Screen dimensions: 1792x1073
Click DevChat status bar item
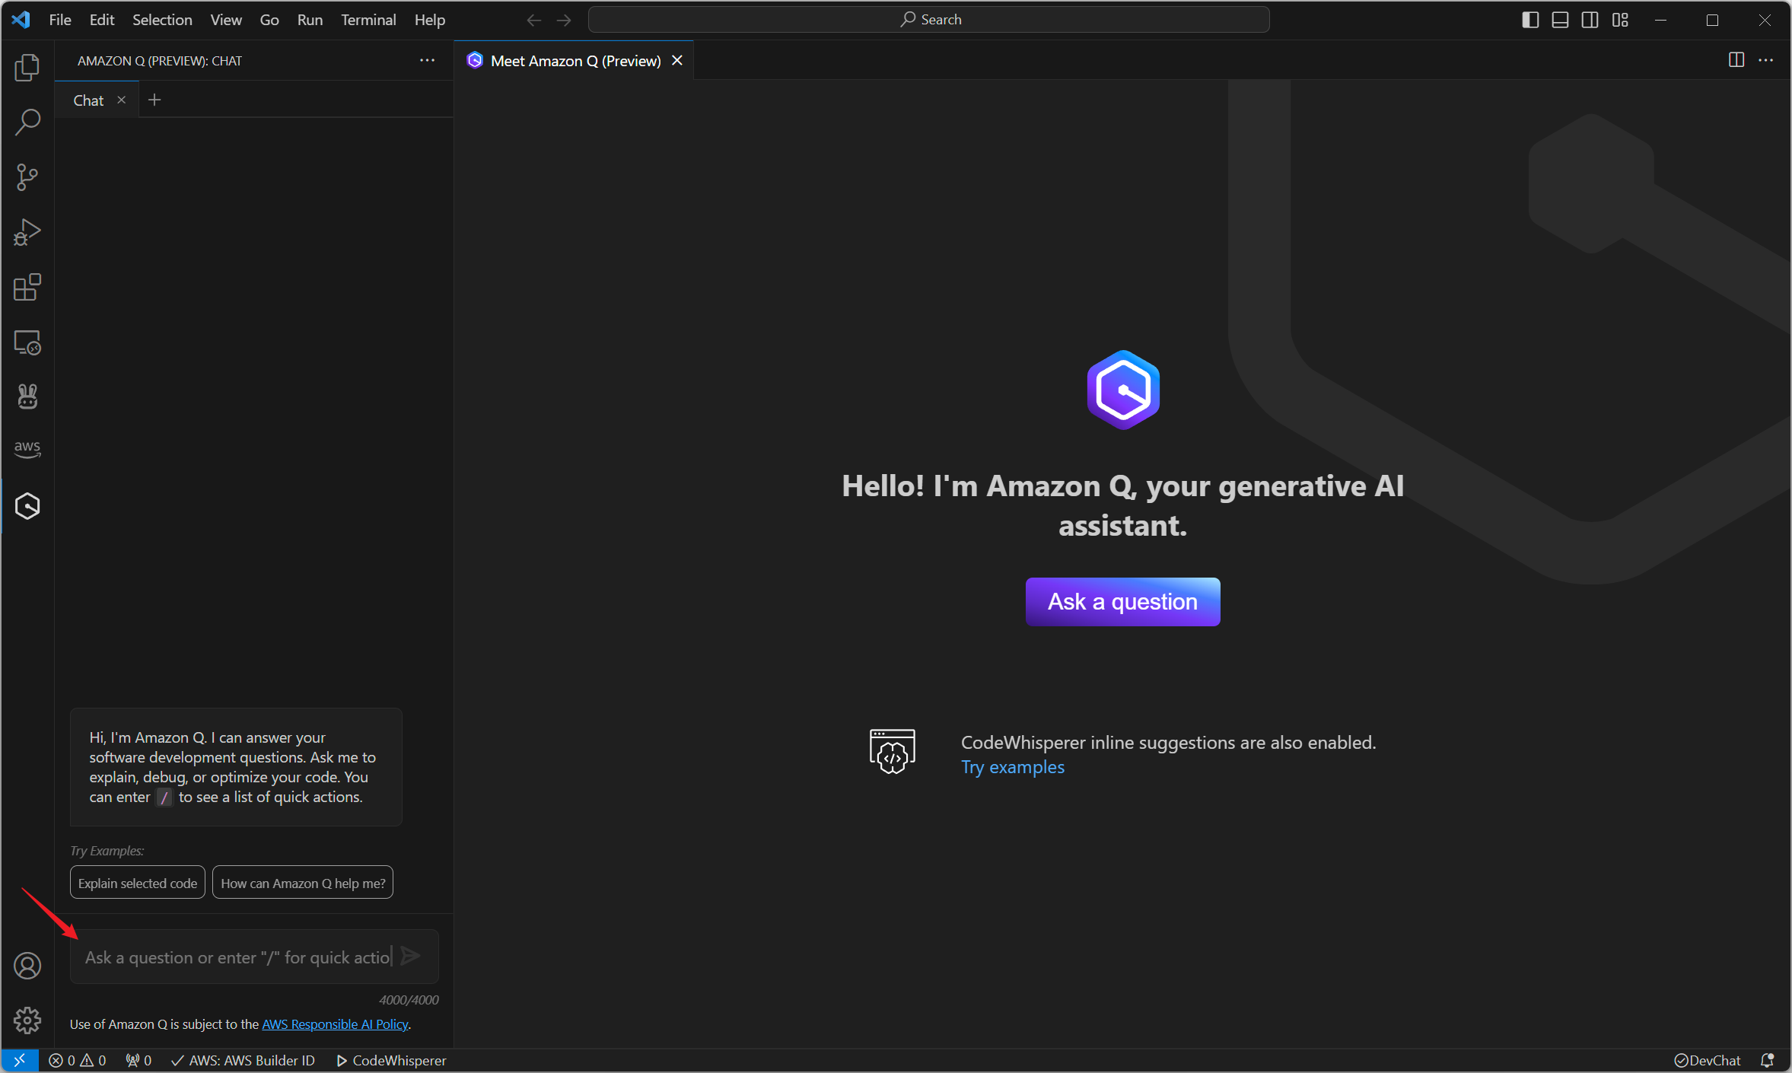pos(1707,1060)
